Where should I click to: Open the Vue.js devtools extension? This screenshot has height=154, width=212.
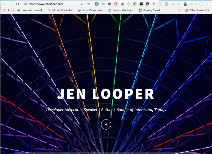154,4
